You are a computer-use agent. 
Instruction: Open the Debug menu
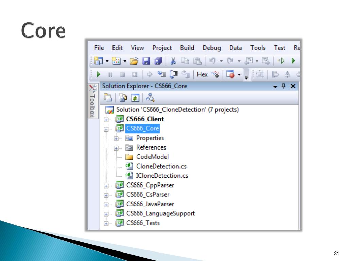point(212,48)
